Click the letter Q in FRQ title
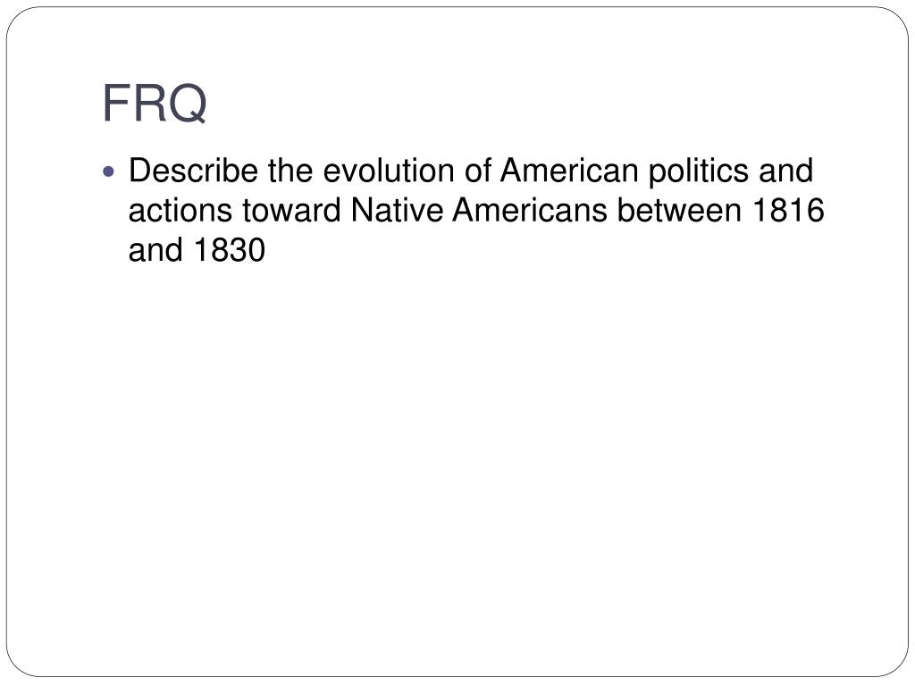The width and height of the screenshot is (915, 686). click(188, 104)
